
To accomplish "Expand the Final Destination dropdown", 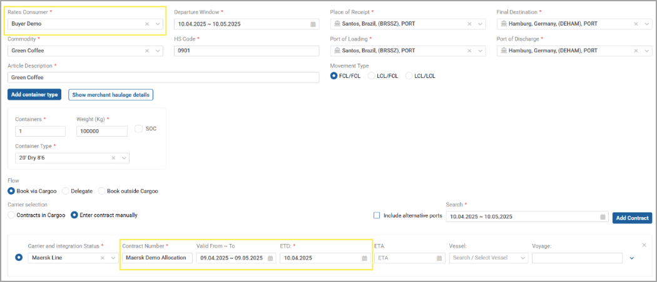I will pos(647,24).
